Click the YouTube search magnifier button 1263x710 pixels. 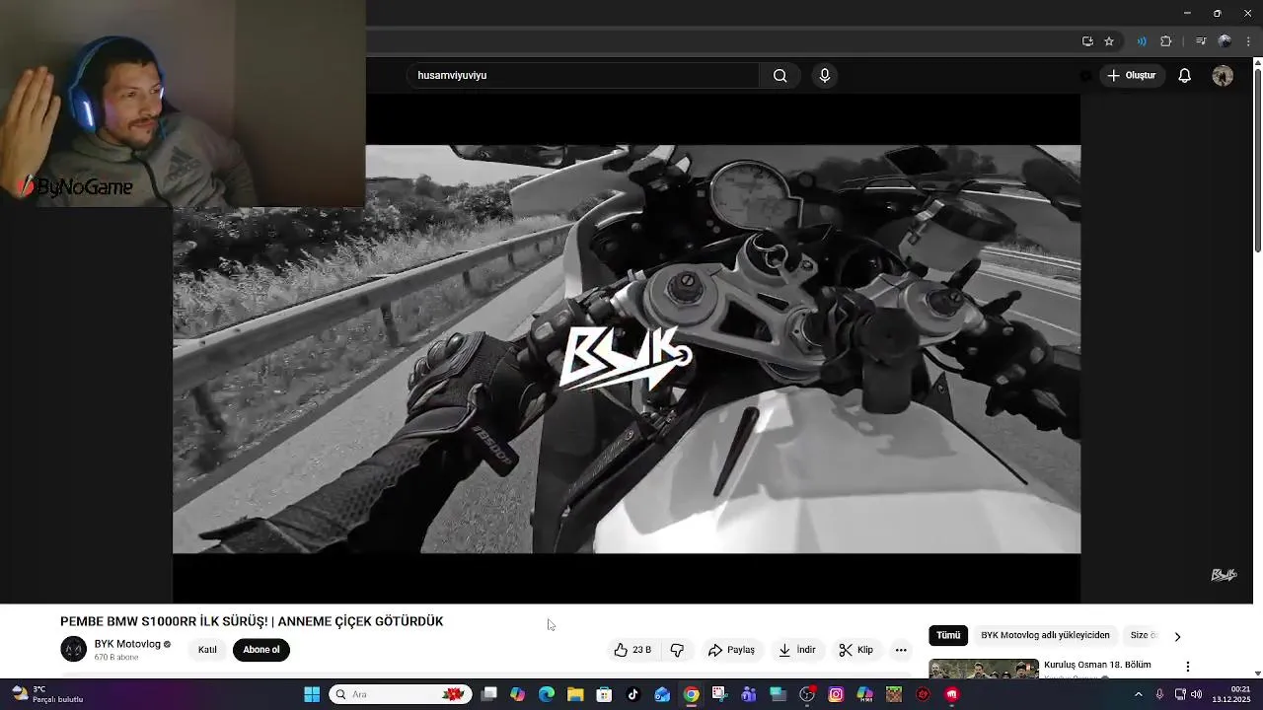(780, 76)
